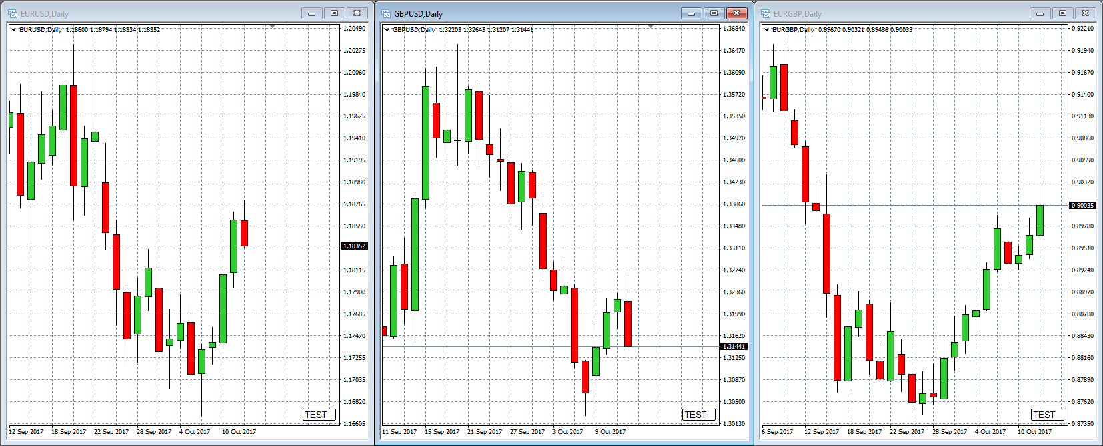The height and width of the screenshot is (446, 1103).
Task: Click the 1.19410 price level on EURUSD scale
Action: point(354,138)
